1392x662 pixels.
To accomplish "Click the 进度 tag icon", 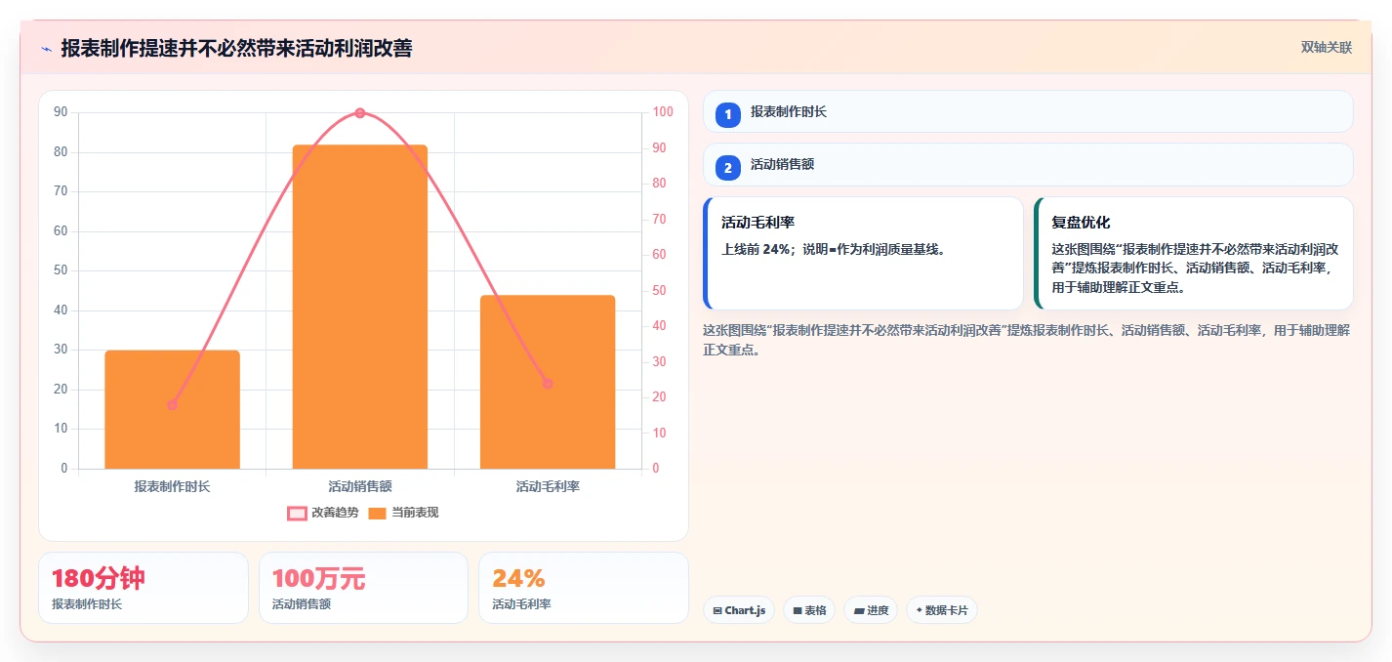I will (x=859, y=610).
